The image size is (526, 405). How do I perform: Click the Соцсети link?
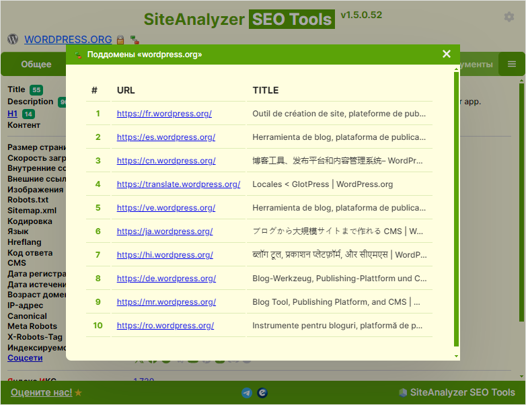(x=25, y=358)
